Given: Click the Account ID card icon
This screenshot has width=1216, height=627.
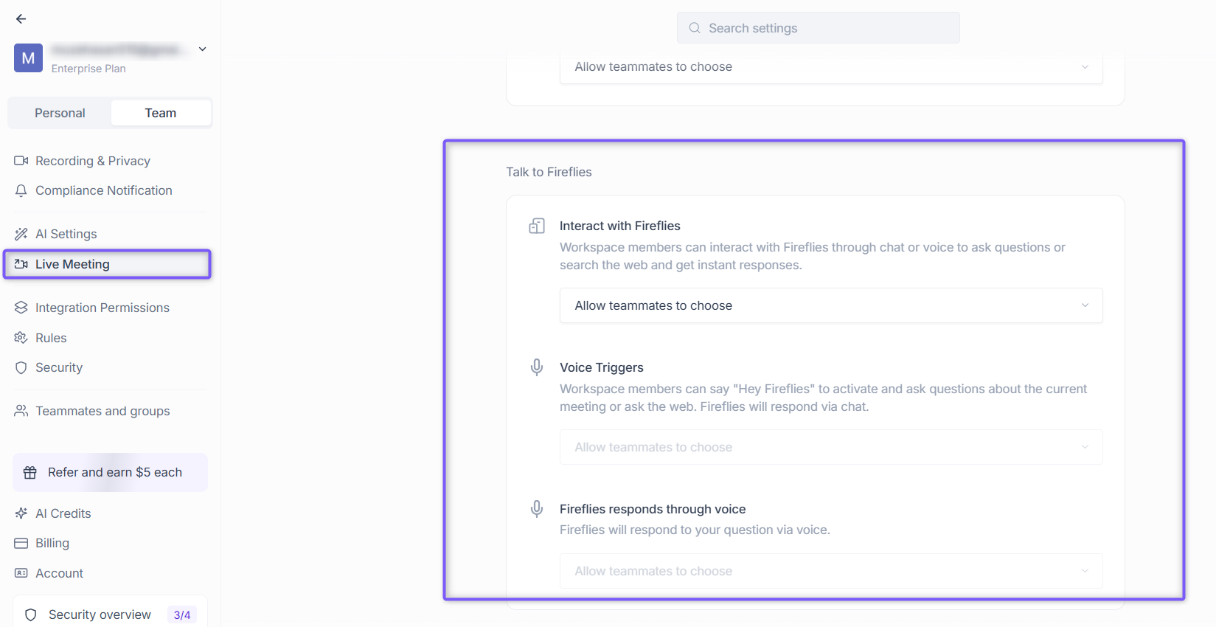Looking at the screenshot, I should [x=21, y=573].
